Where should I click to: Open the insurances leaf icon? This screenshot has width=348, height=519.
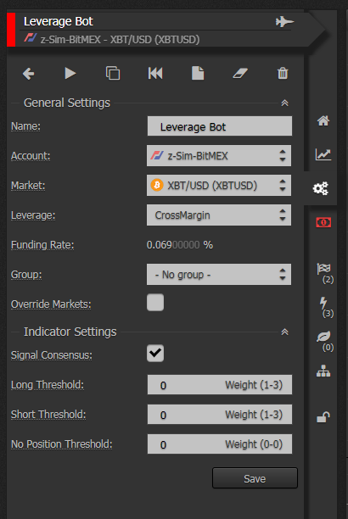325,341
